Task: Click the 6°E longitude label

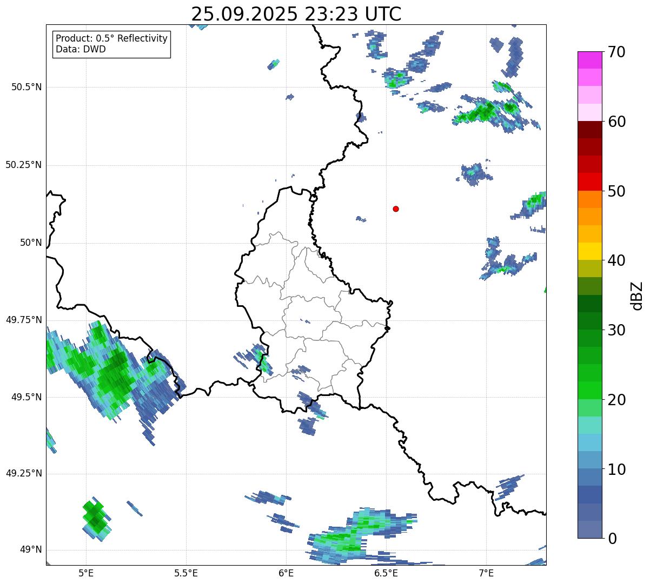Action: point(286,573)
